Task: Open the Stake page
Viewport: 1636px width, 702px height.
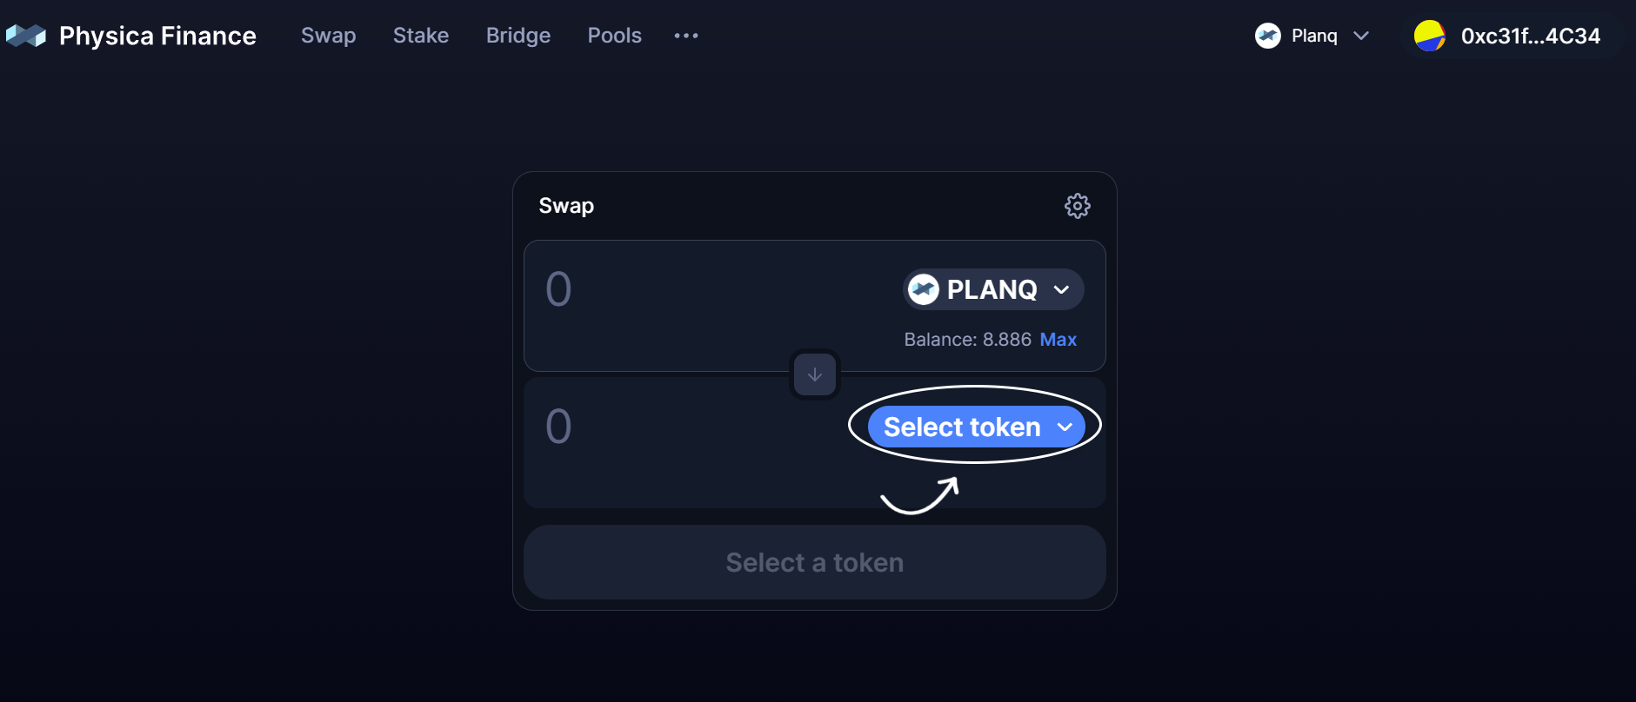Action: pos(421,36)
